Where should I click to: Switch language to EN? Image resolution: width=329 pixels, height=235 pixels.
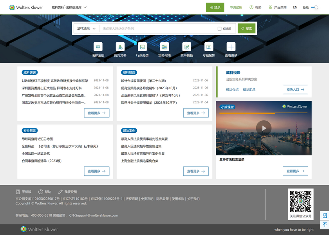tap(295, 7)
